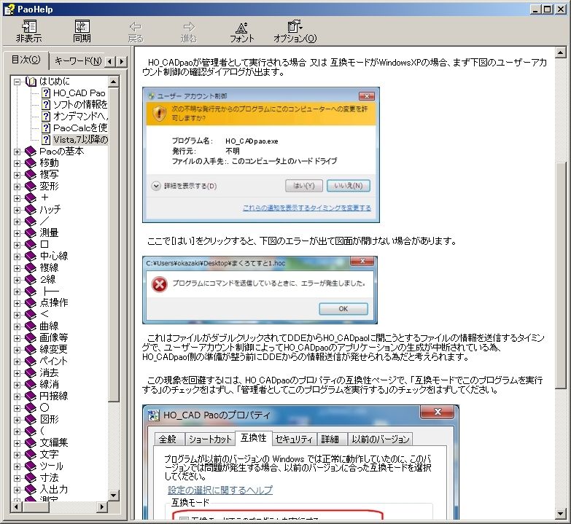
Task: Switch to the 目次(C) tab
Action: click(x=26, y=60)
